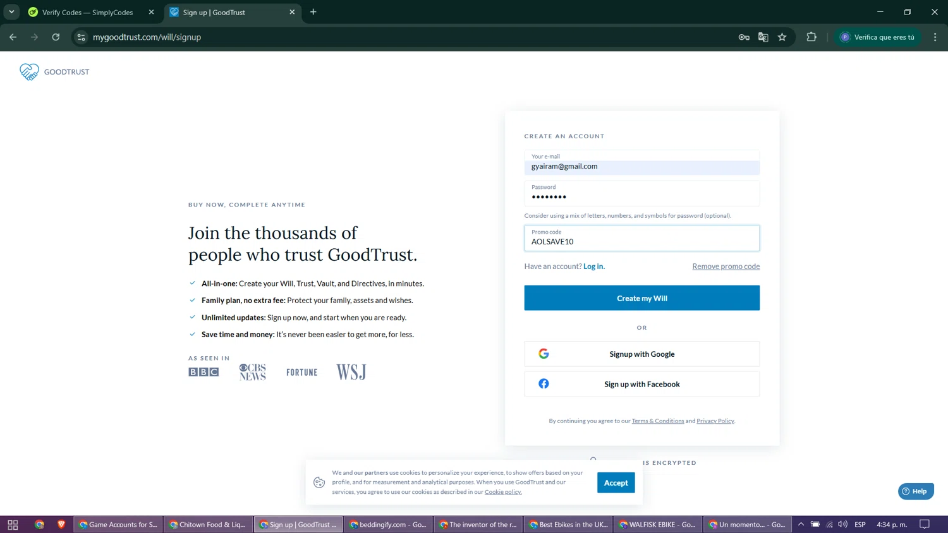Open the Cookie policy link
948x533 pixels.
502,492
